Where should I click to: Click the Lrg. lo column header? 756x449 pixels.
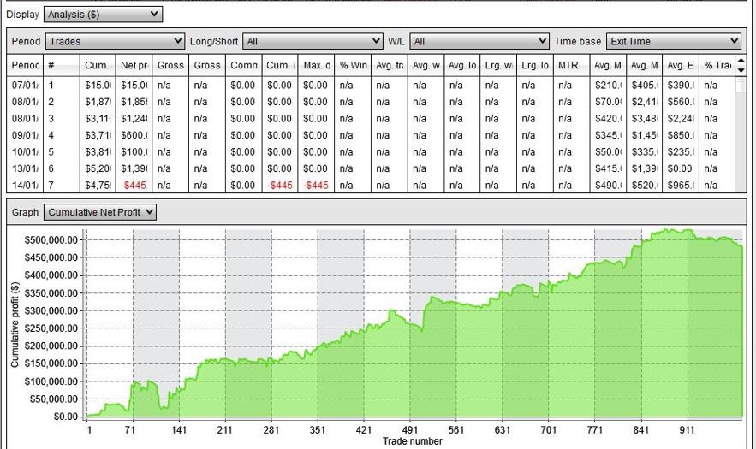click(x=535, y=66)
